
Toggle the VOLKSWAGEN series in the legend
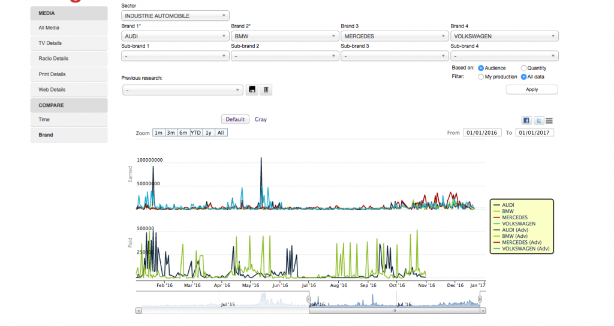[514, 224]
